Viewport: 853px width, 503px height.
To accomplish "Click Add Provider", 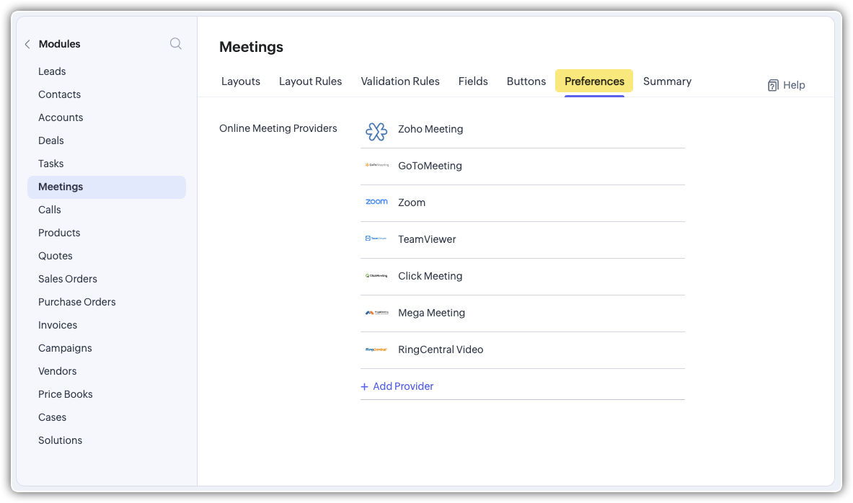I will [x=397, y=386].
